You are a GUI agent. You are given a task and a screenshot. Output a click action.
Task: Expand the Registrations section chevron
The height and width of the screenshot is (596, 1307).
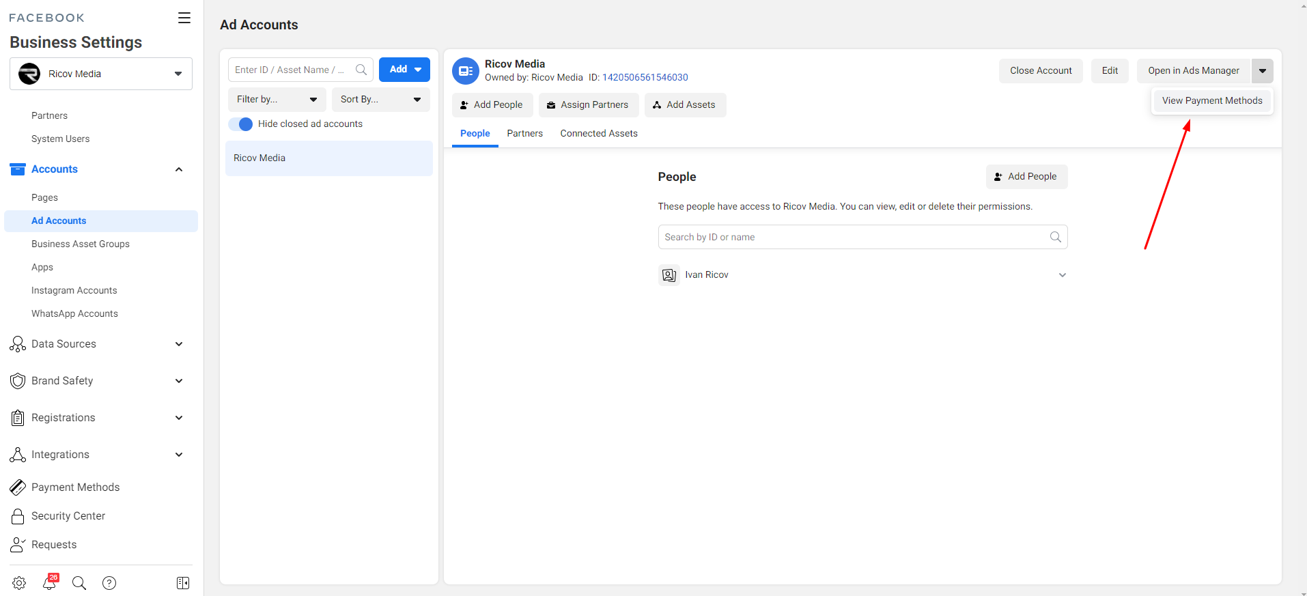coord(179,418)
